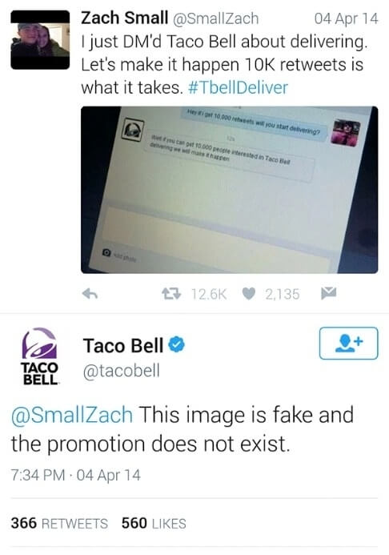The image size is (389, 555).
Task: Follow Taco Bell with the add-user button
Action: tap(349, 344)
